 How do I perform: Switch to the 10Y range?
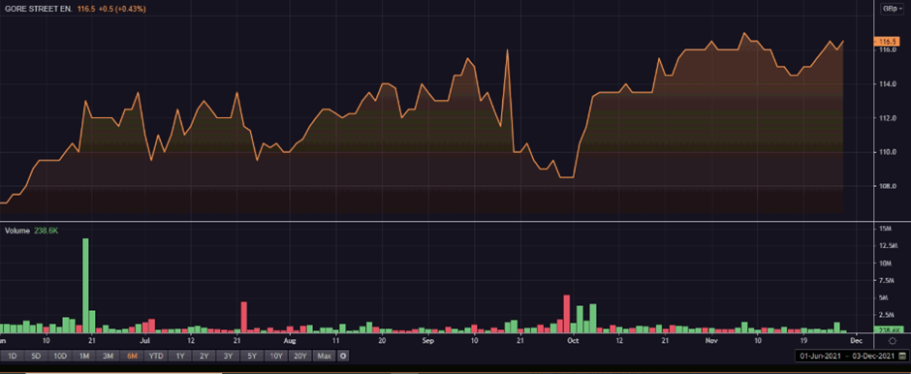pyautogui.click(x=276, y=356)
